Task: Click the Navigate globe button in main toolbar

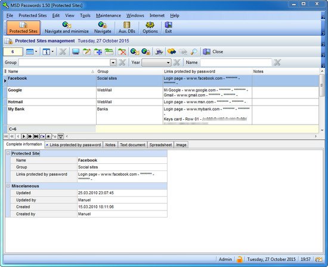Action: [x=103, y=27]
